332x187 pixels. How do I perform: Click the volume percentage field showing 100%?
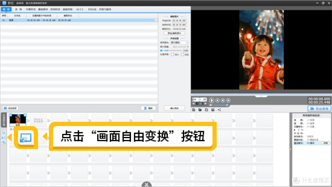click(186, 51)
